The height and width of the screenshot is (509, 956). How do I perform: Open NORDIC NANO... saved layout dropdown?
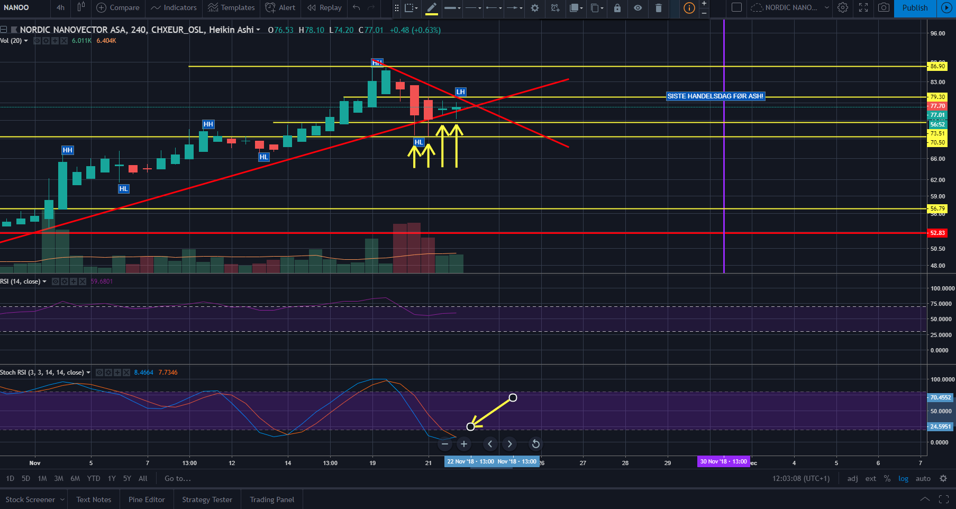pos(790,7)
